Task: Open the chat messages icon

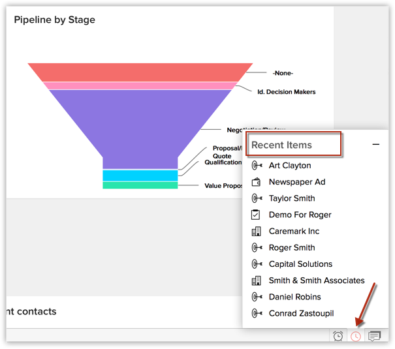Action: pyautogui.click(x=374, y=336)
